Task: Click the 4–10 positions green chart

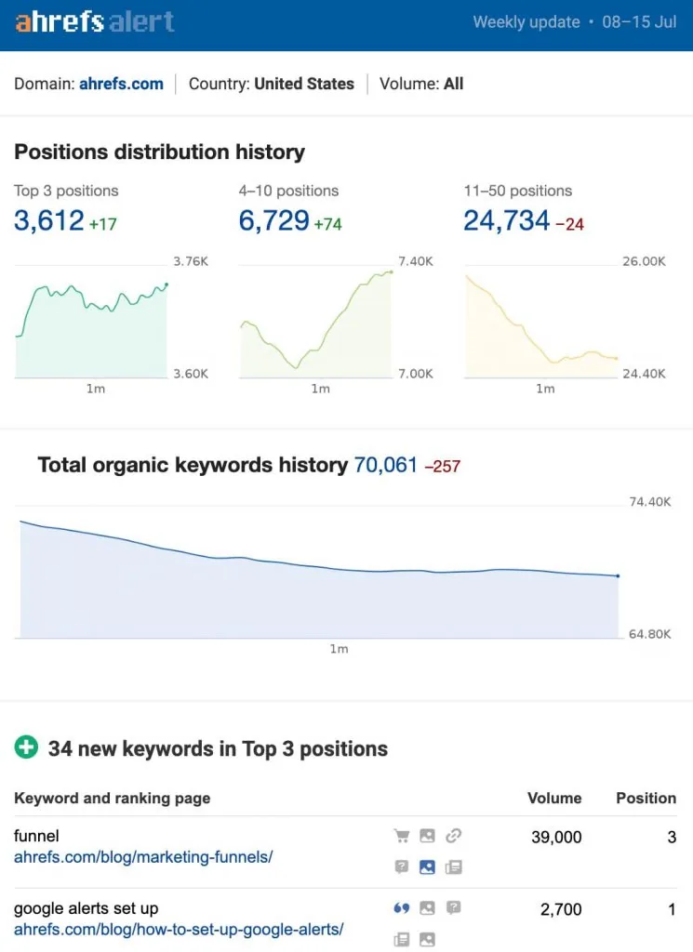Action: 316,322
